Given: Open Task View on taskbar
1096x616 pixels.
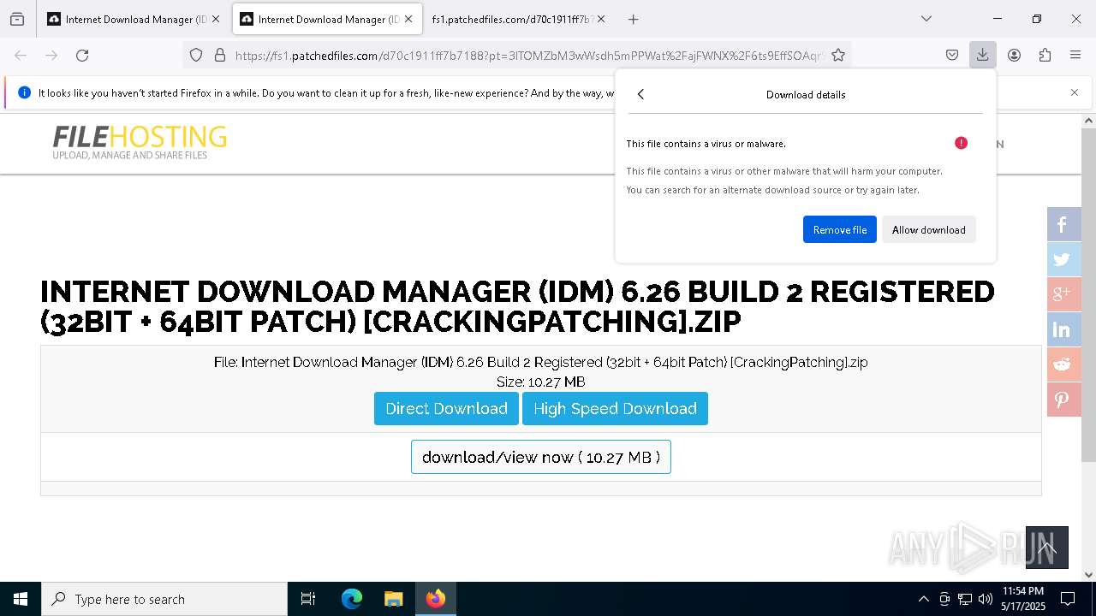Looking at the screenshot, I should pos(308,599).
